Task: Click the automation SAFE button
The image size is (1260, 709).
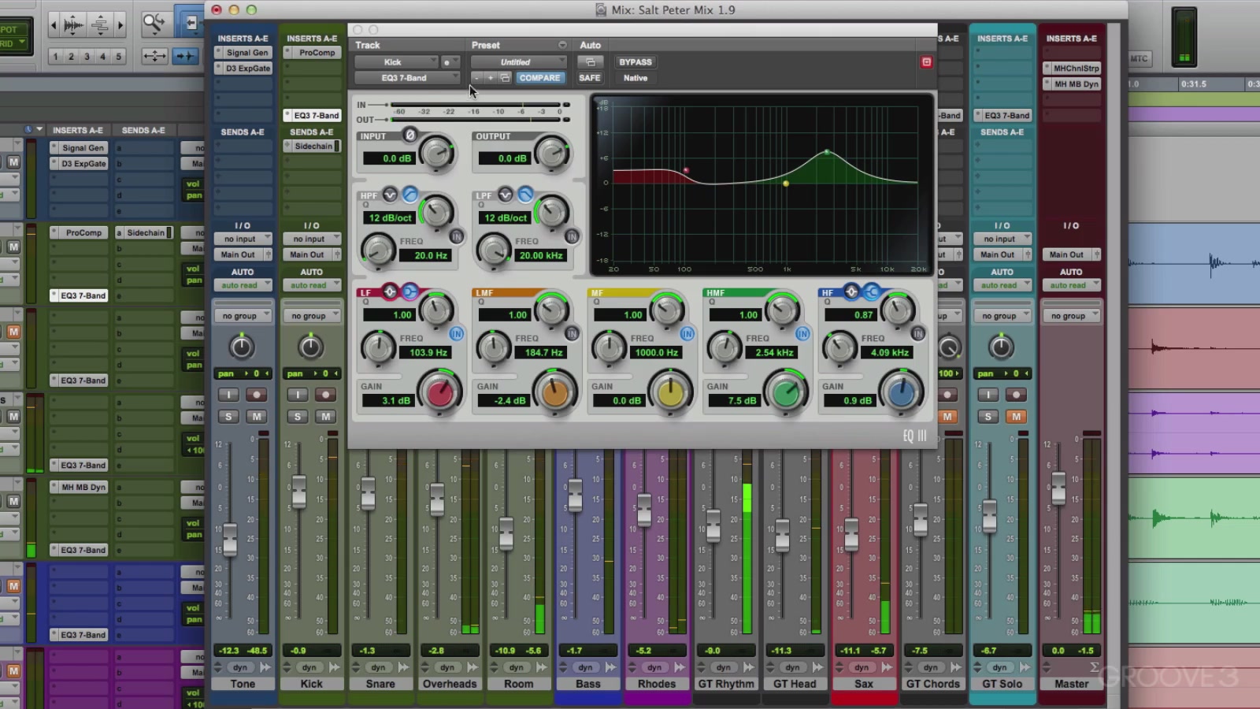Action: 590,78
